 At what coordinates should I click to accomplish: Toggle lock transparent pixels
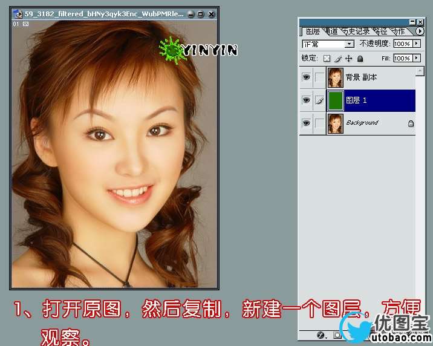[327, 59]
